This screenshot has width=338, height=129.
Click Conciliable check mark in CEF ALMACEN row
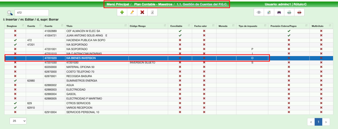click(180, 31)
